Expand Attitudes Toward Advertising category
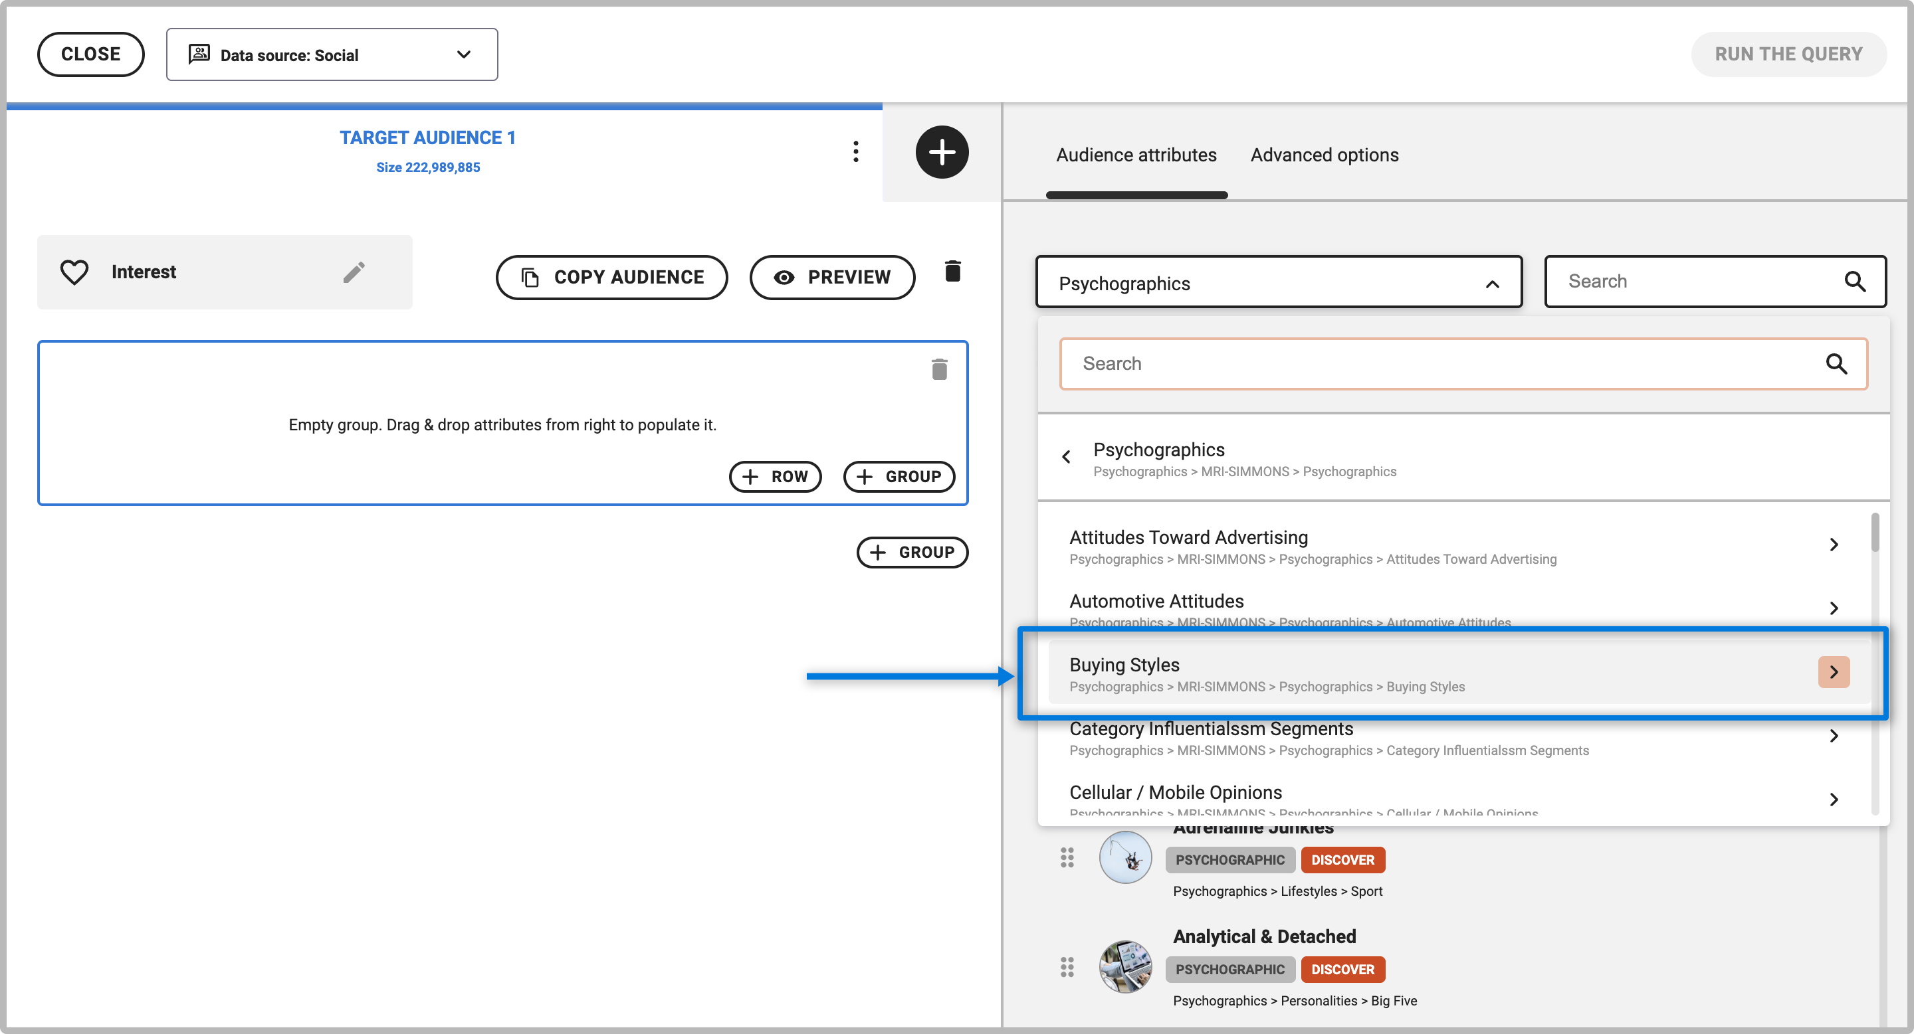This screenshot has height=1034, width=1914. [x=1833, y=545]
